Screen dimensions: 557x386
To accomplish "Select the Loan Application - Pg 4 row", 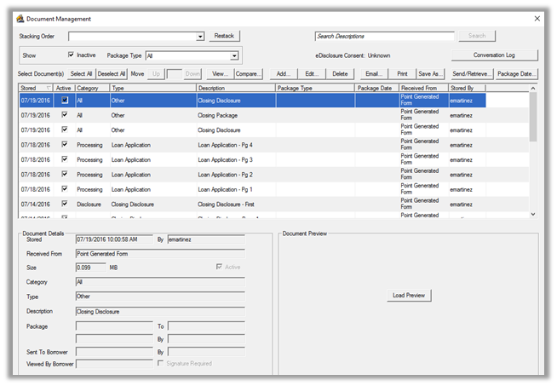I will coord(252,145).
